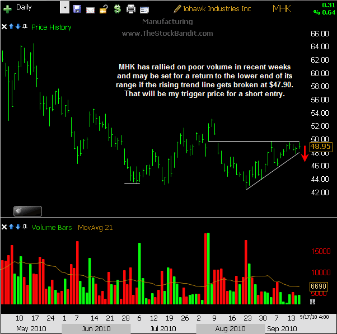This screenshot has width=337, height=334.
Task: Click the save floppy disk icon
Action: [x=77, y=9]
